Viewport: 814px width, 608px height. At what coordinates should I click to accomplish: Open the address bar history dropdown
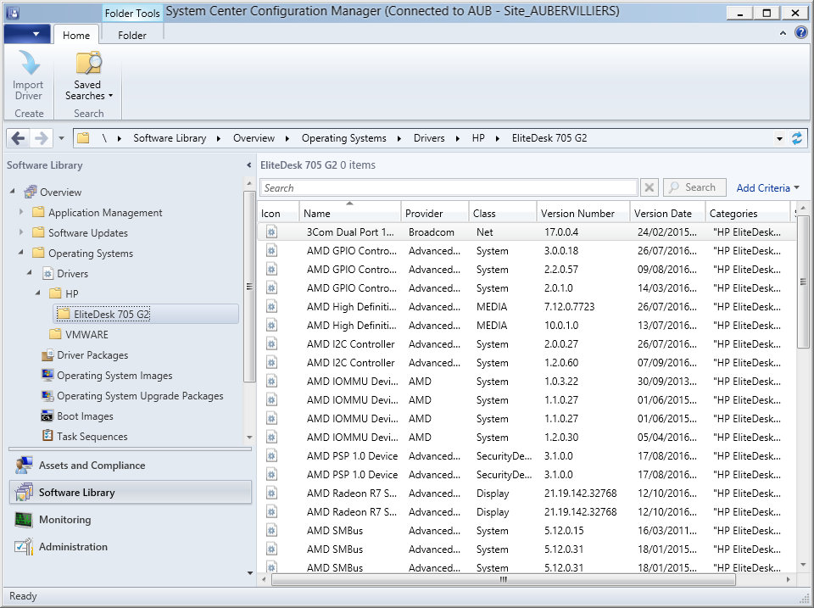pyautogui.click(x=779, y=138)
